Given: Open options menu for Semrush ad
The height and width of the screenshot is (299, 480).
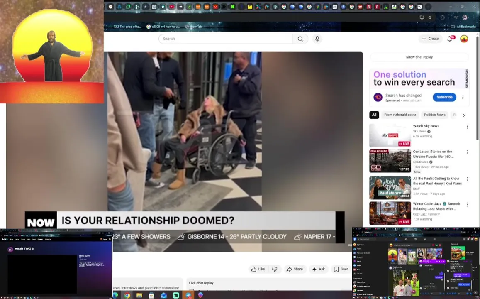Looking at the screenshot, I should (x=463, y=97).
